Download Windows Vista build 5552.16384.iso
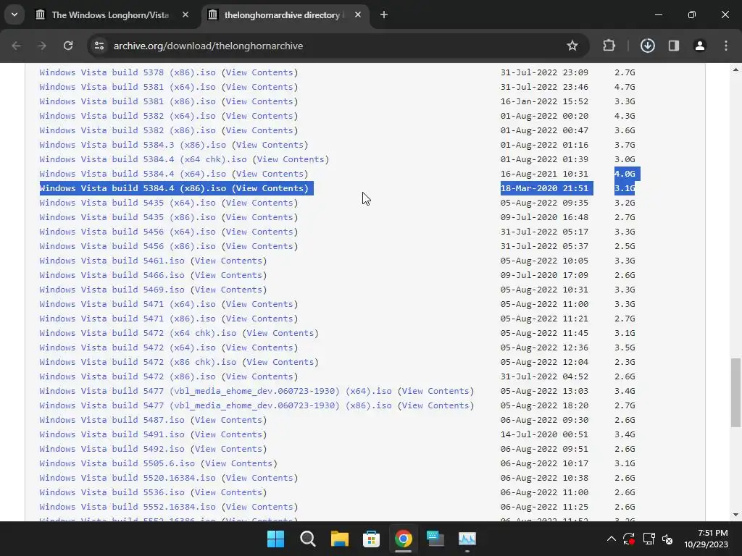 (128, 507)
